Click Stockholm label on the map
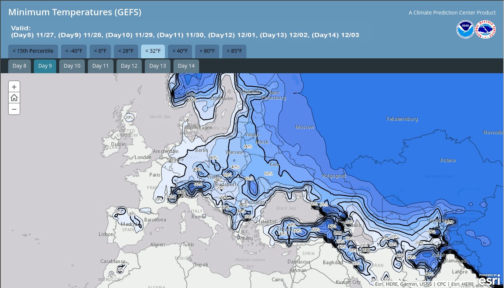This screenshot has width=504, height=288. point(222,99)
